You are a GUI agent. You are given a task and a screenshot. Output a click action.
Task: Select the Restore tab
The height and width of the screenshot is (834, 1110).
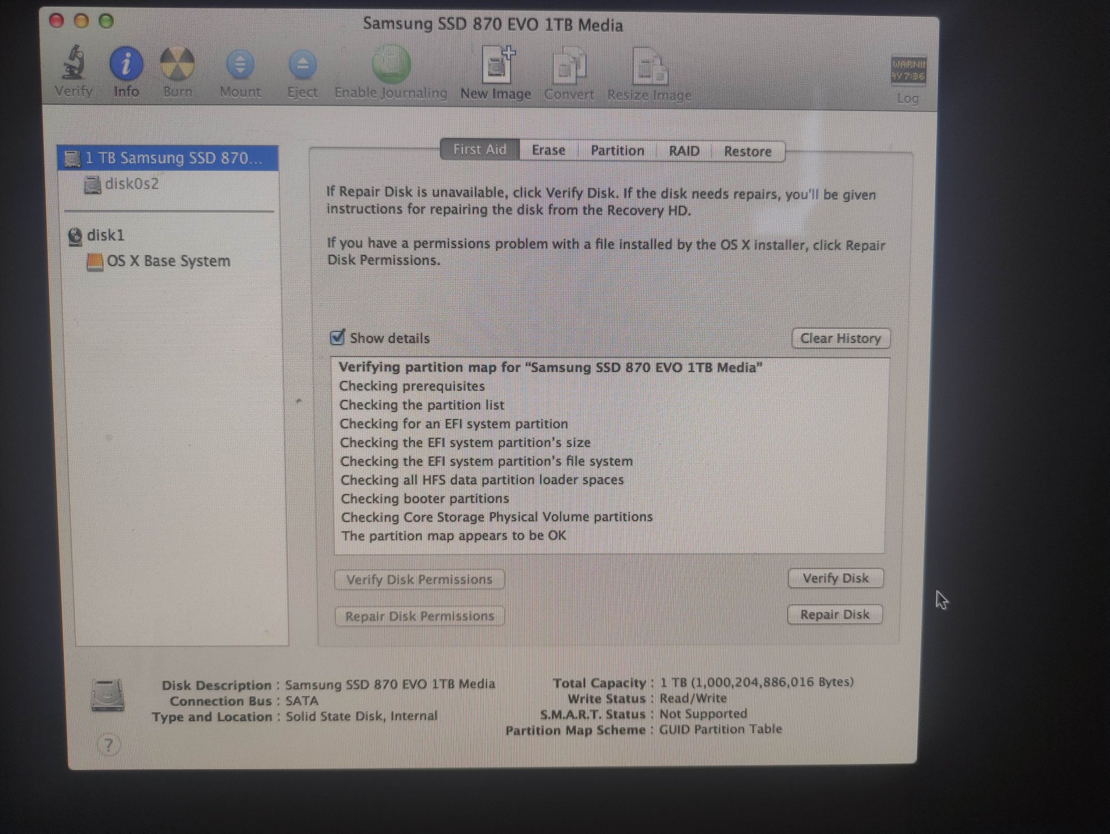pyautogui.click(x=747, y=152)
